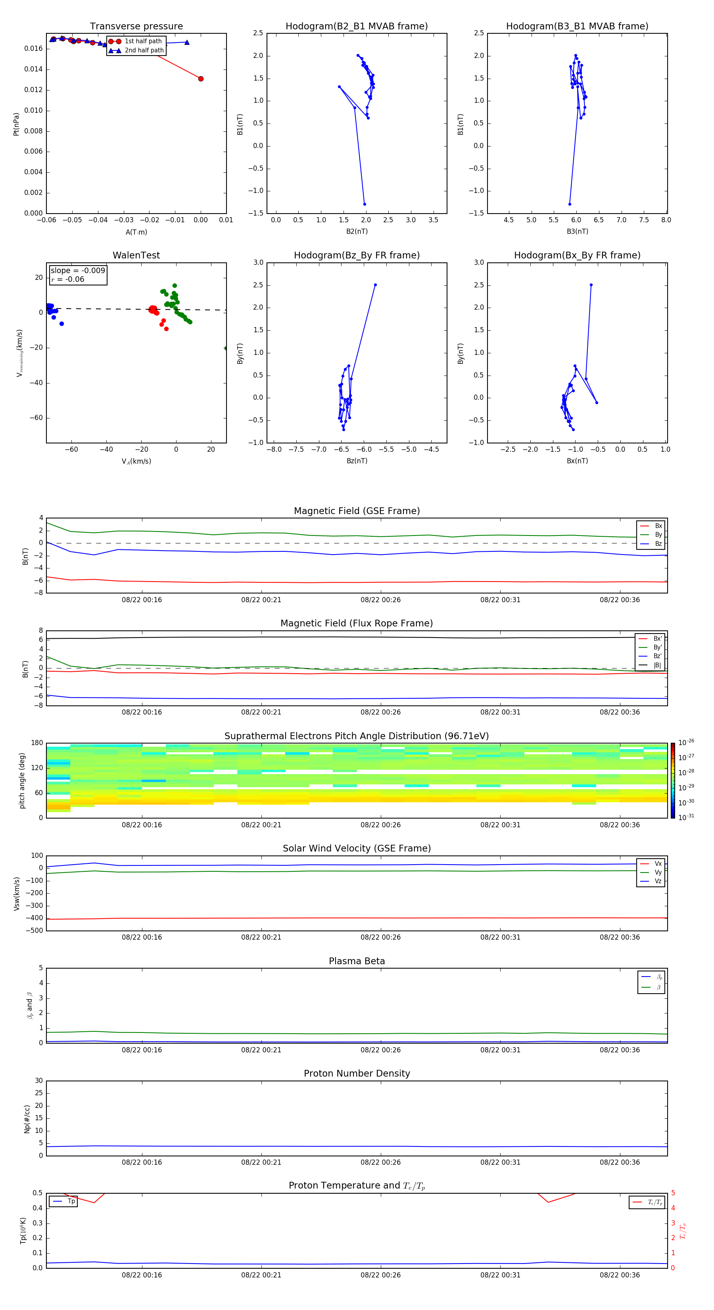This screenshot has height=1310, width=714.
Task: Select the 'Hodogram(Bx_By FR frame)' title
Action: pyautogui.click(x=577, y=255)
